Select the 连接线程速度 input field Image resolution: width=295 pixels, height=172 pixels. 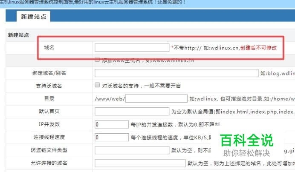point(112,137)
